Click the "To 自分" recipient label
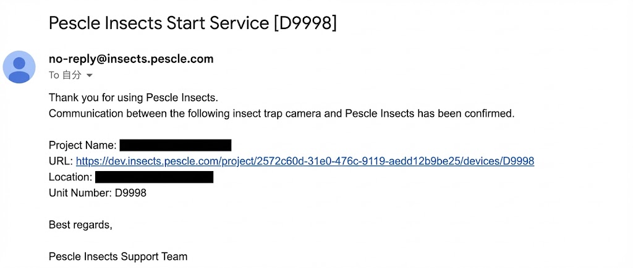 (x=65, y=75)
